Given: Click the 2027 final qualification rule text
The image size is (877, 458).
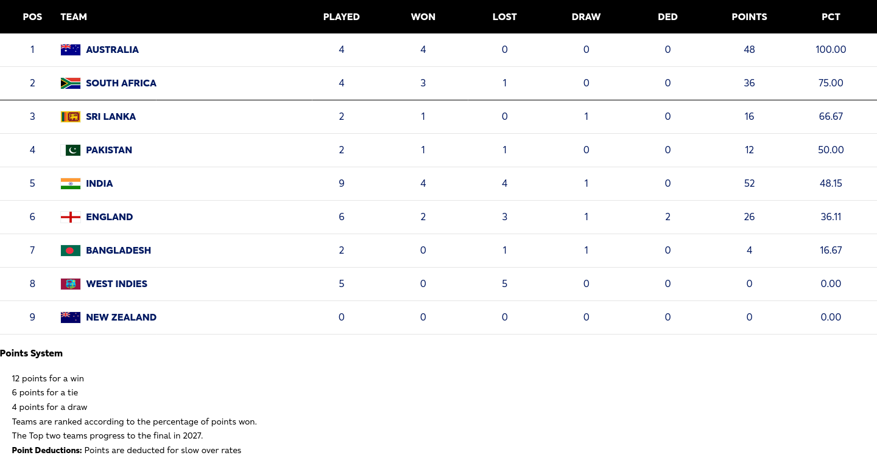Looking at the screenshot, I should click(107, 436).
